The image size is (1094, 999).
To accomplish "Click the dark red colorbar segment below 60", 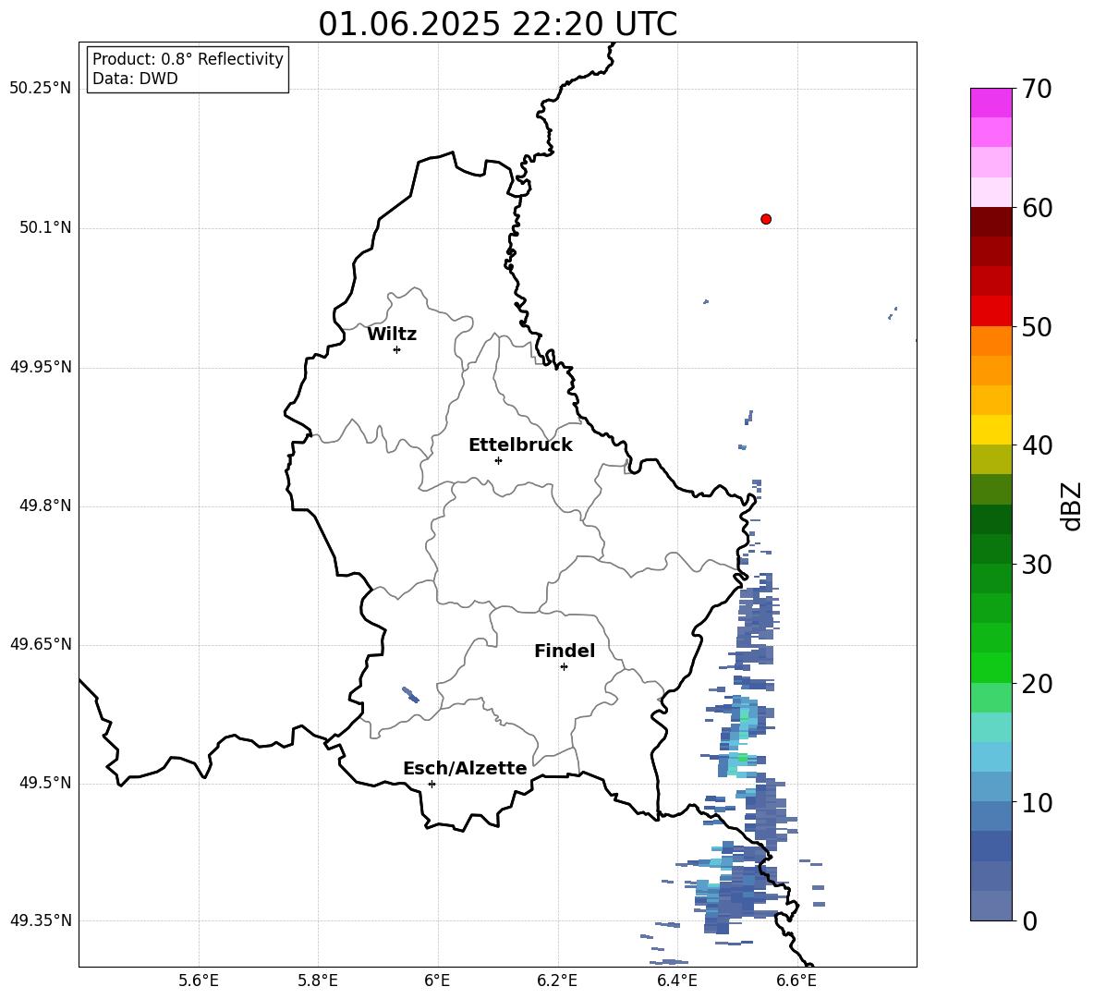I will click(x=991, y=222).
